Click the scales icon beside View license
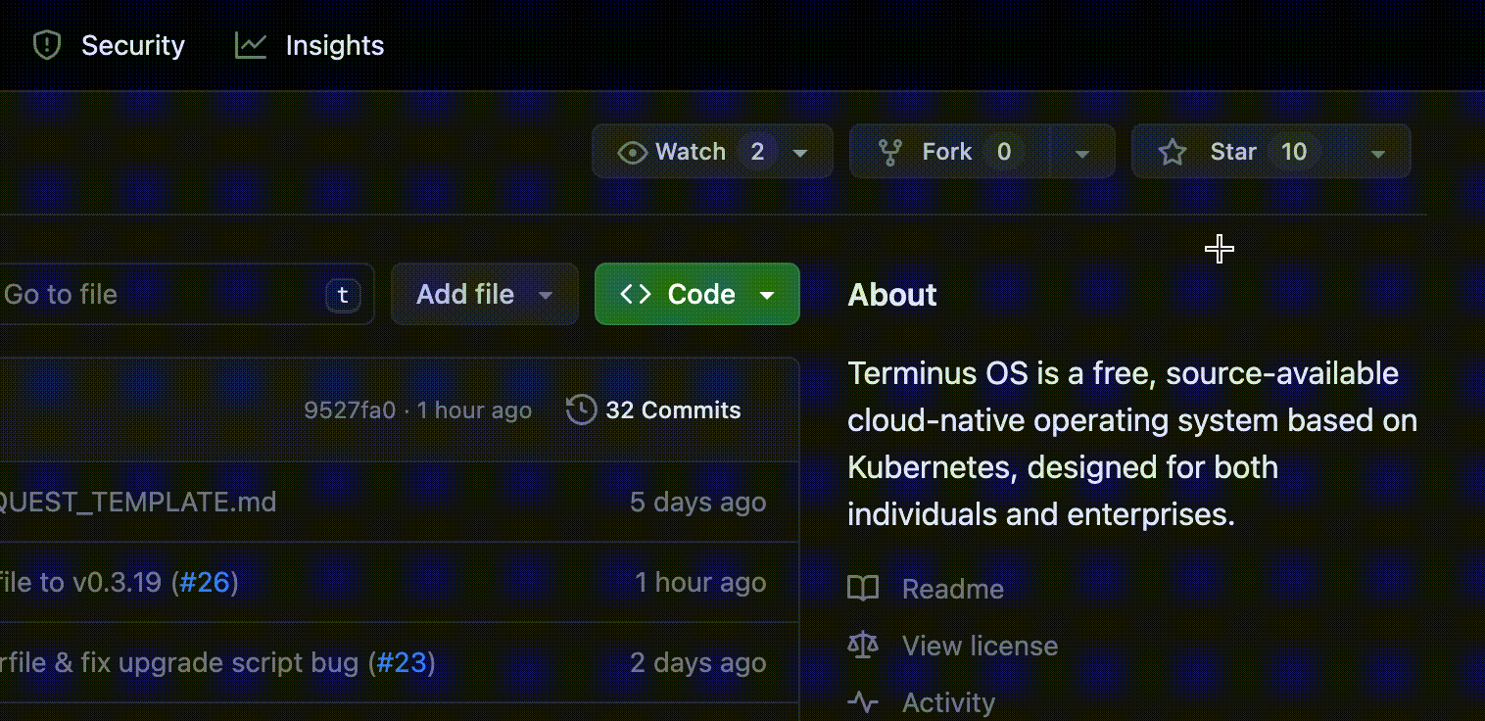 863,645
